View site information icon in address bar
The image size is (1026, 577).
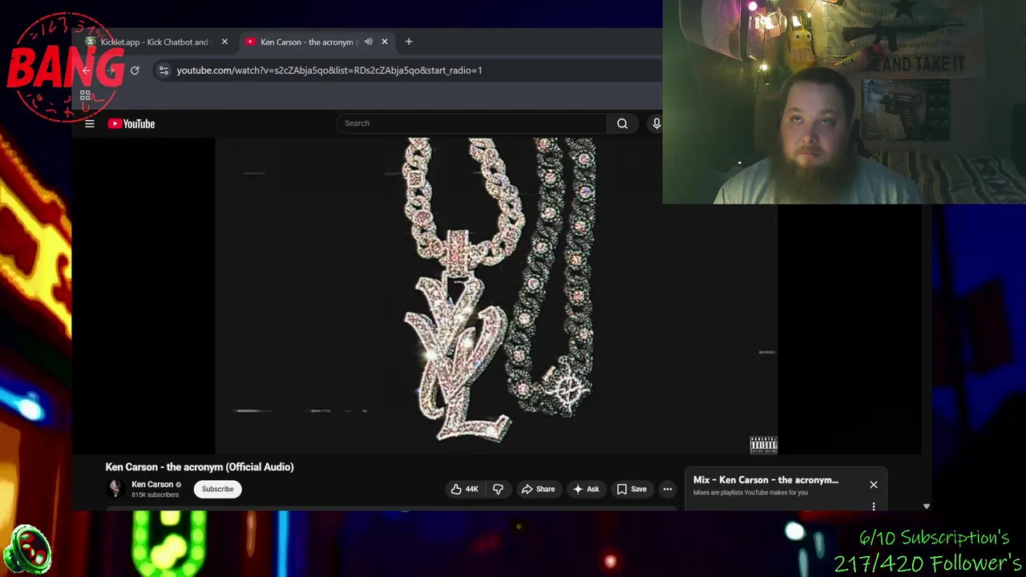click(164, 71)
